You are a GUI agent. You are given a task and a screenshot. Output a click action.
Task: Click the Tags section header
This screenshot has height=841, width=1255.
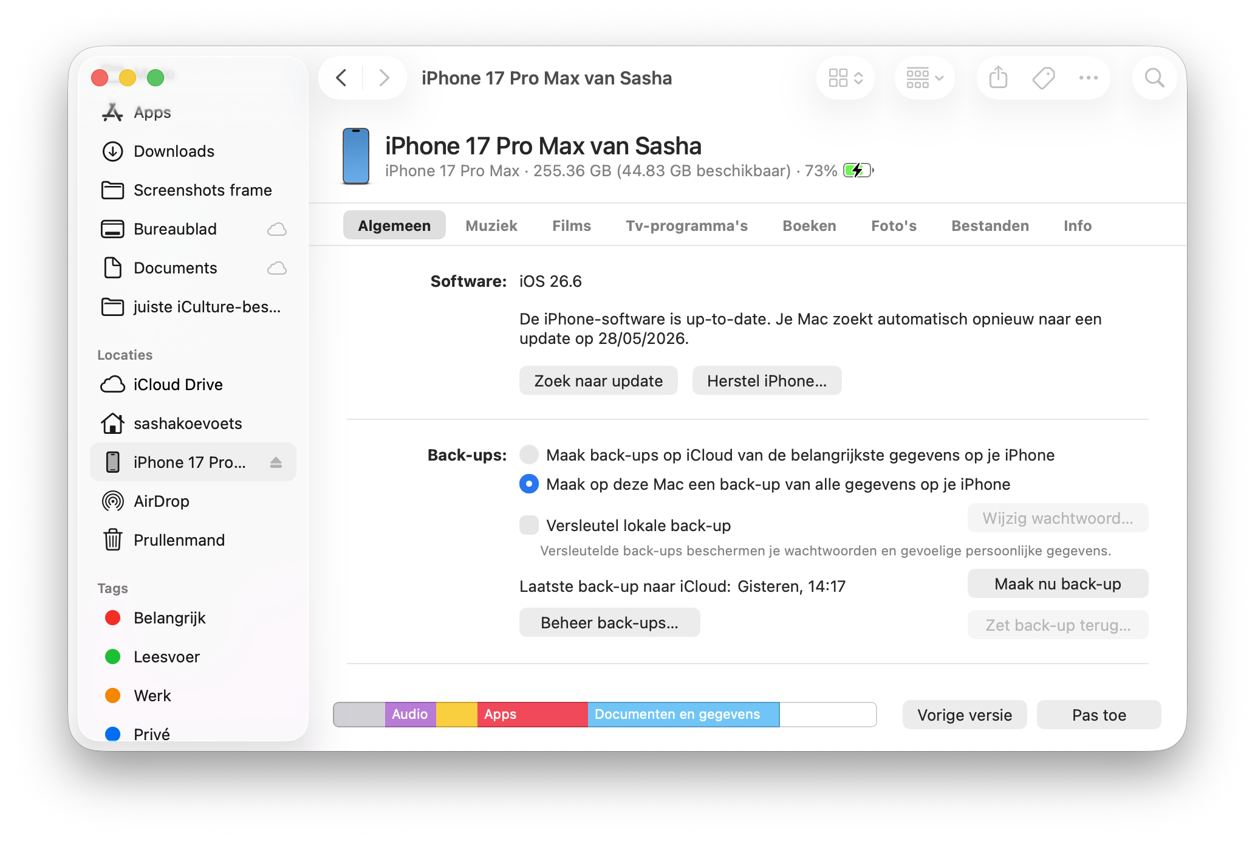[112, 588]
